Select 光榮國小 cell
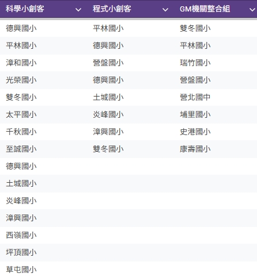 tap(21, 80)
